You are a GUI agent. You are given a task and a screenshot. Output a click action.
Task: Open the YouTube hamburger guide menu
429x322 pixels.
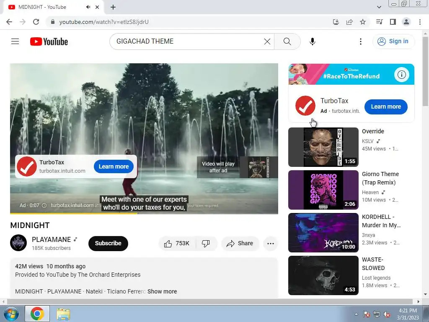click(x=15, y=42)
